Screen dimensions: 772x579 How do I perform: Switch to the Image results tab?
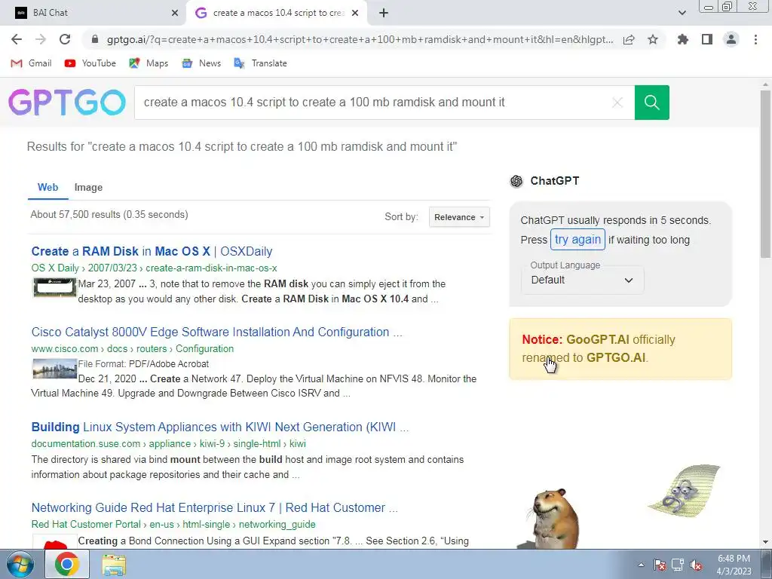click(x=89, y=187)
